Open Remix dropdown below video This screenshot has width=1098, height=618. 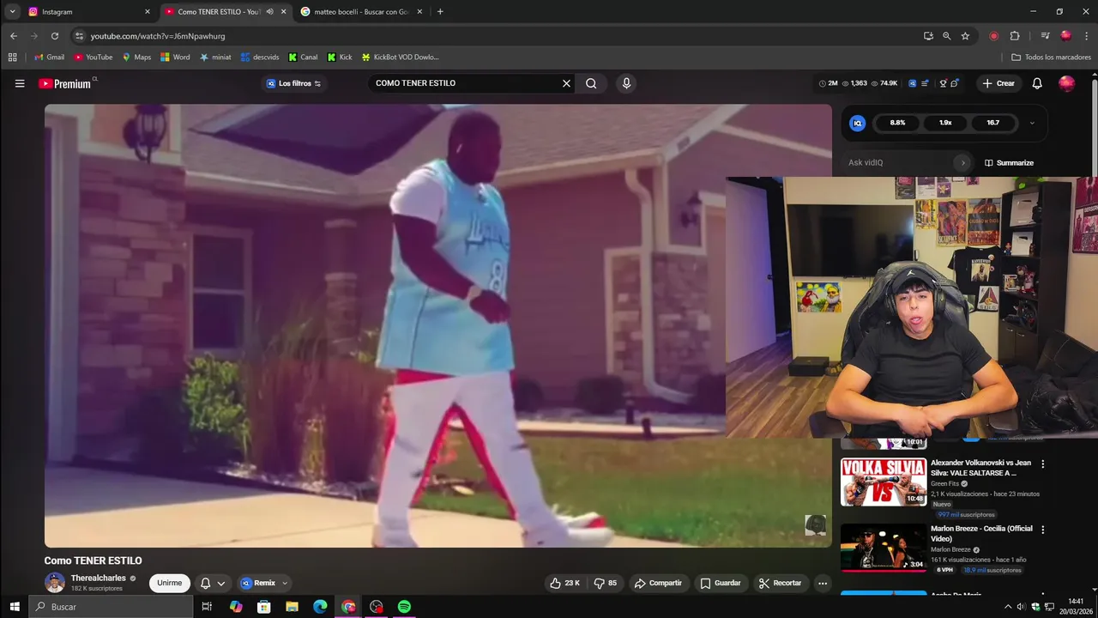(x=265, y=583)
